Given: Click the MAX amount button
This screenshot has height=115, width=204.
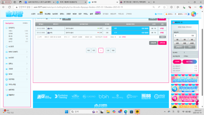Looking at the screenshot, I should 190,47.
